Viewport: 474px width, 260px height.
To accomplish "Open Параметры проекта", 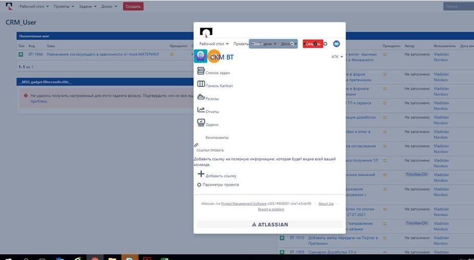I will tap(220, 185).
